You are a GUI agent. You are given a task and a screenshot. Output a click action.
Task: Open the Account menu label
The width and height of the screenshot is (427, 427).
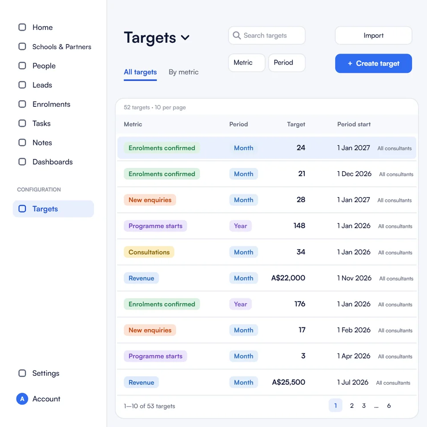pyautogui.click(x=46, y=399)
